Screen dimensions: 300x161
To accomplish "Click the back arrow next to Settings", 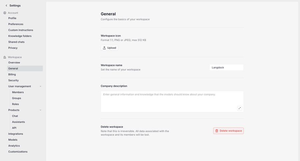I will click(x=6, y=6).
